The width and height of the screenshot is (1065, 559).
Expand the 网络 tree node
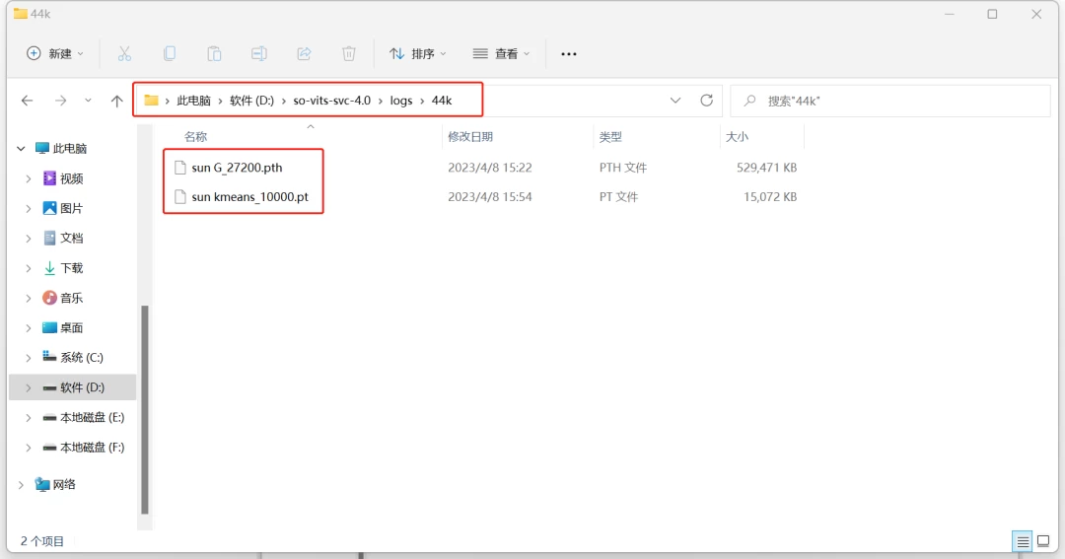tap(21, 484)
